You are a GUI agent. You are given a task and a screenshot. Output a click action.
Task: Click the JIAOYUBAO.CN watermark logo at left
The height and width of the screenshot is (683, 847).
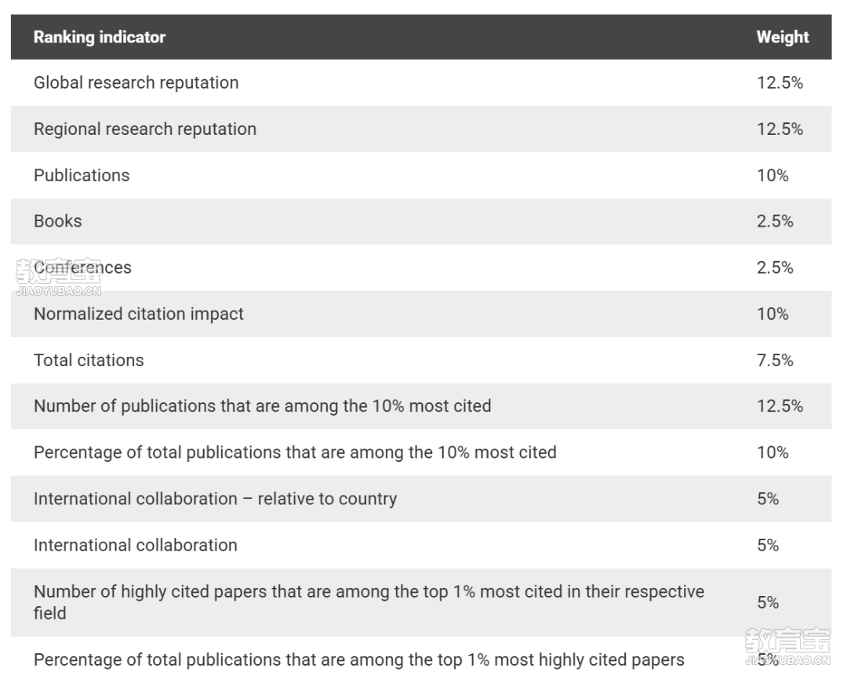click(58, 278)
